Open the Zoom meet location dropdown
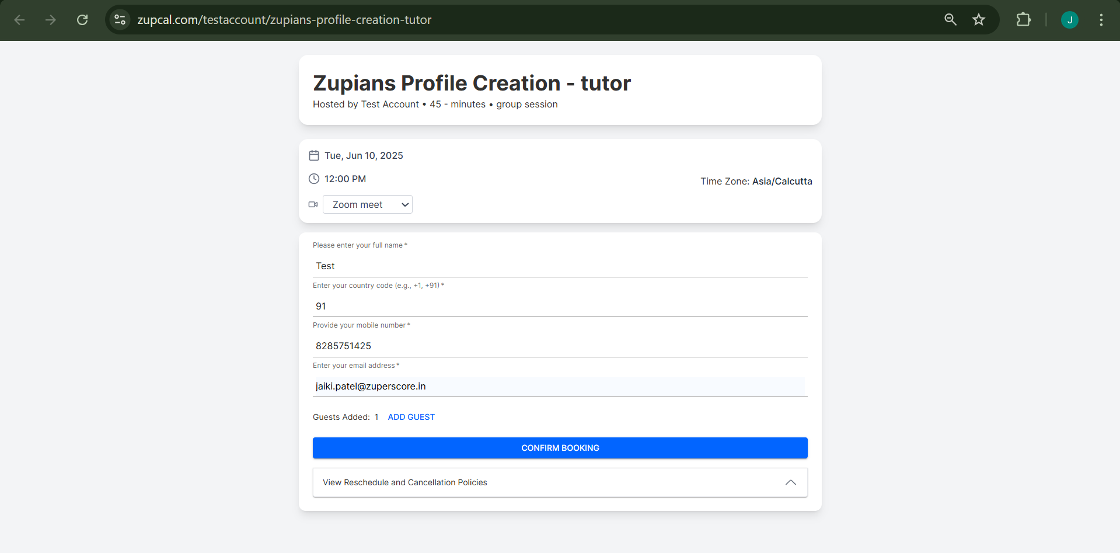 click(368, 204)
